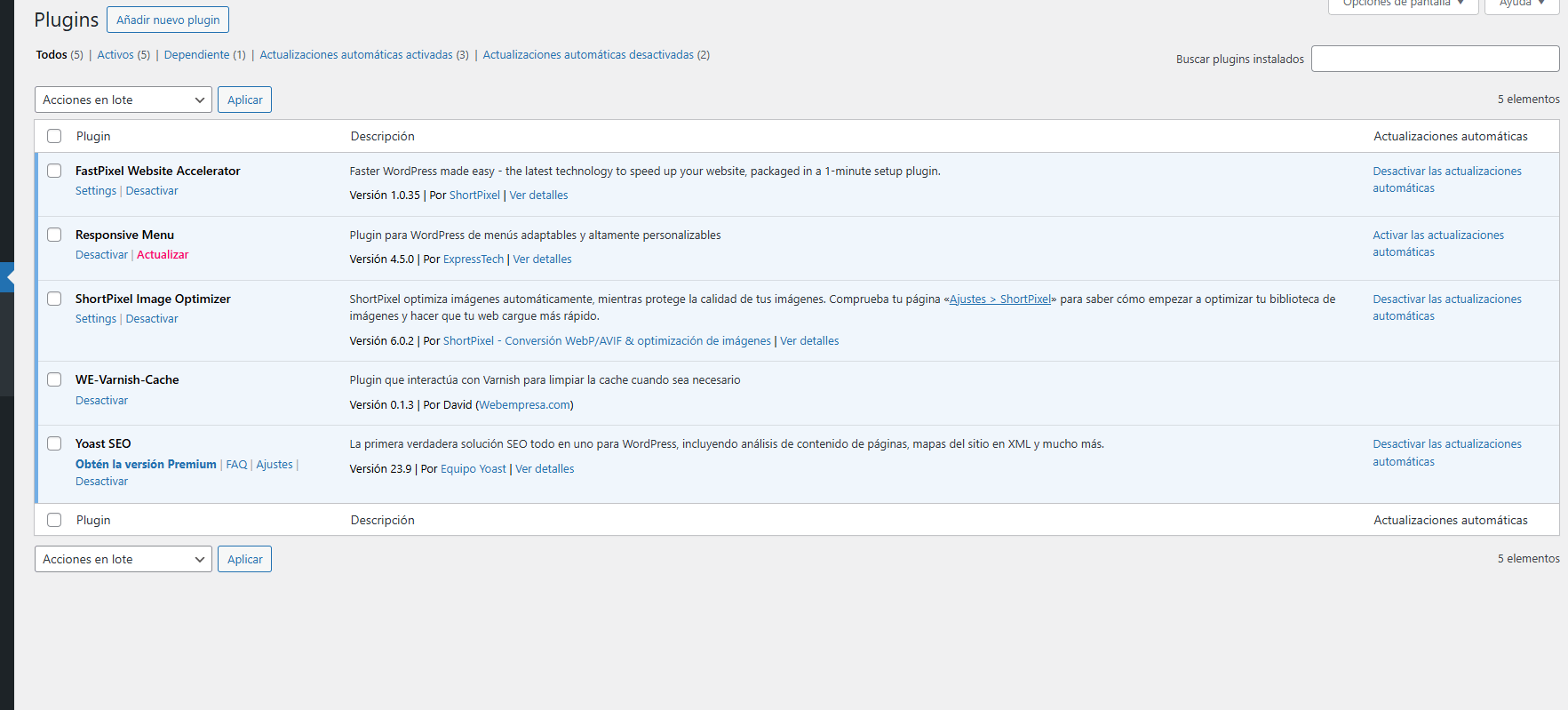Deactivate the Responsive Menu plugin

101,255
